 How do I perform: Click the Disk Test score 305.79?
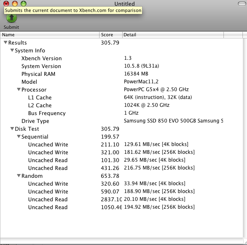point(110,129)
